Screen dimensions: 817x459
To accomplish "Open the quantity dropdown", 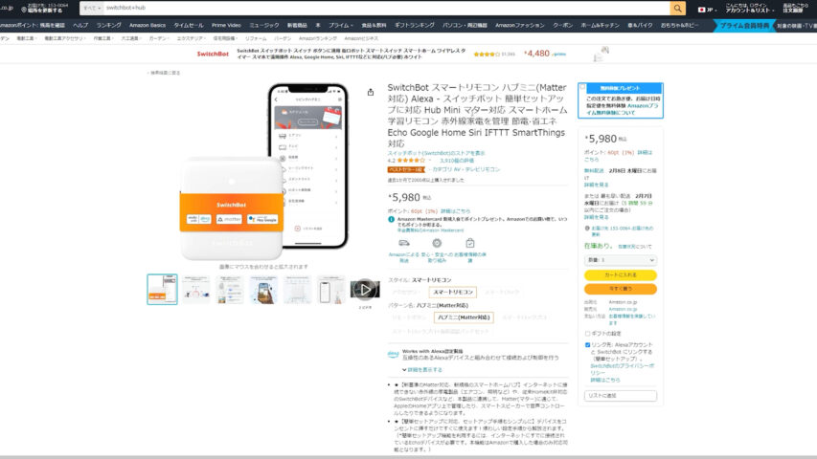I will point(620,259).
